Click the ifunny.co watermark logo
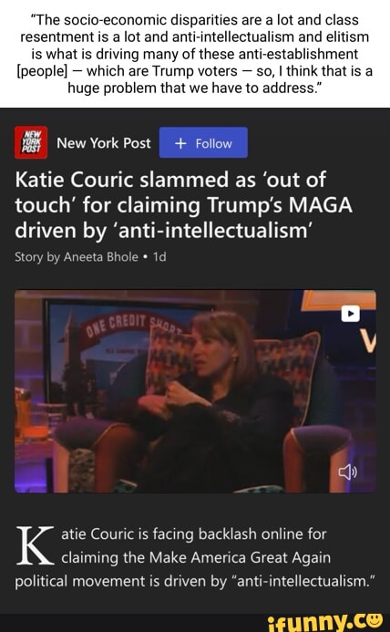The image size is (390, 632). tap(324, 622)
